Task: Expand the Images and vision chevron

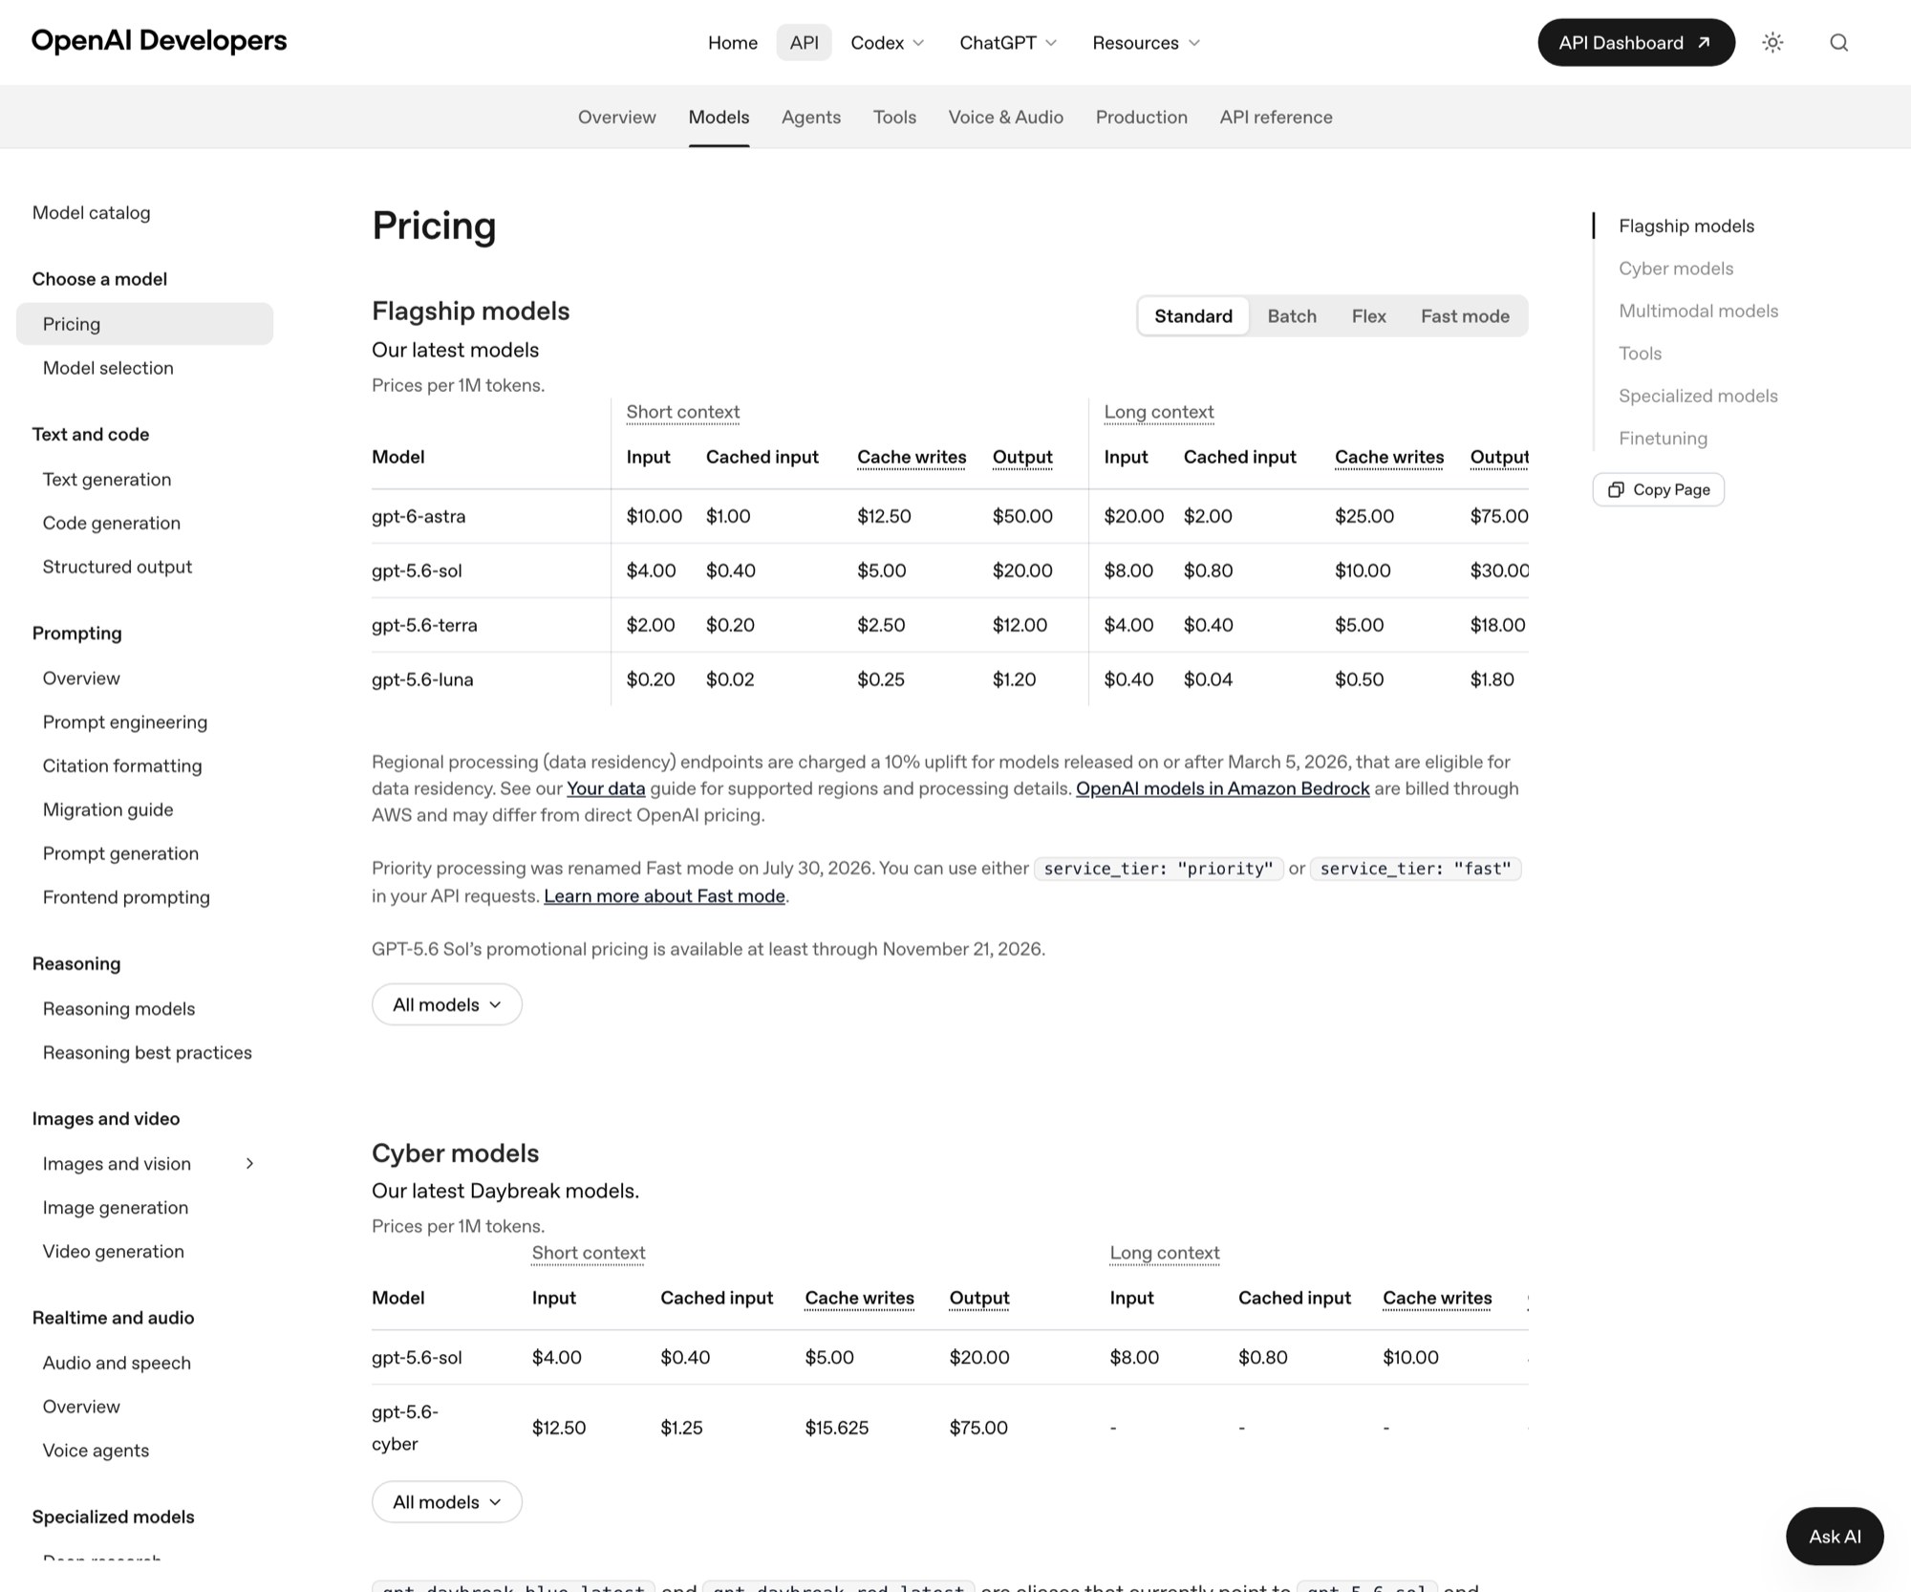Action: click(x=249, y=1163)
